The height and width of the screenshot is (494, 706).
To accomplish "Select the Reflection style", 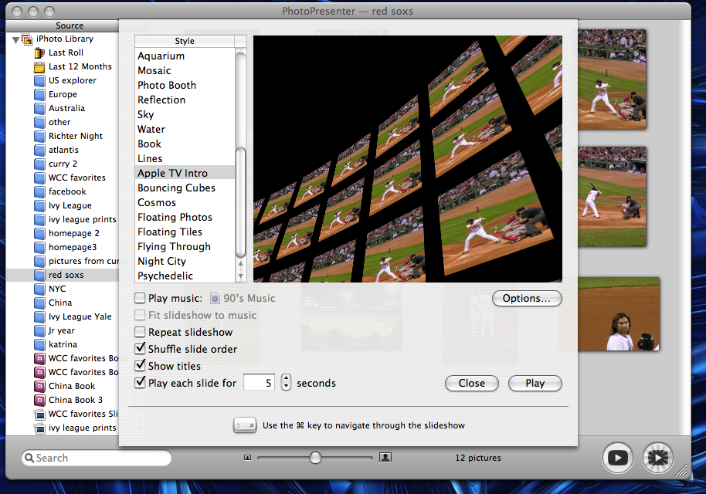I will coord(185,100).
